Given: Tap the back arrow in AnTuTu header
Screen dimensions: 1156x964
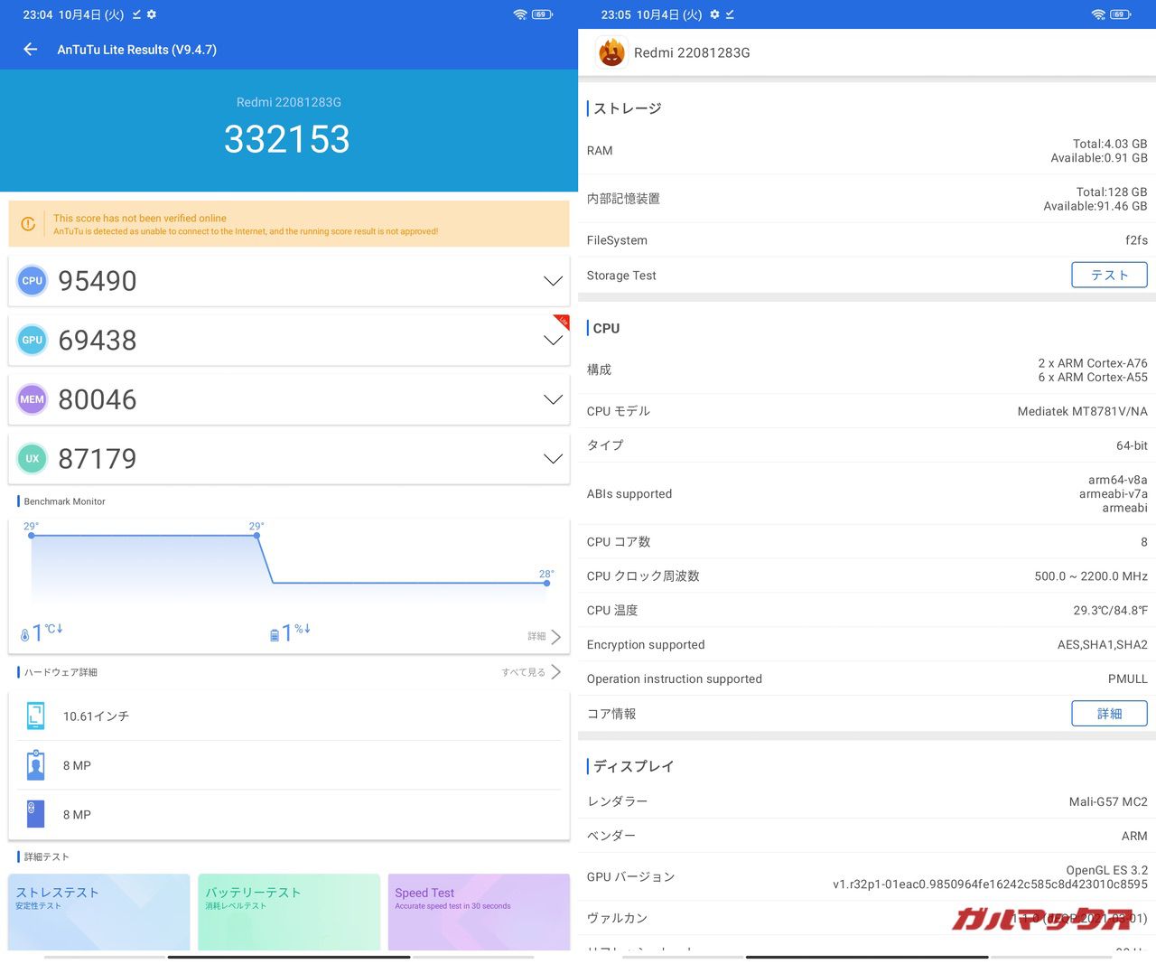Looking at the screenshot, I should point(31,50).
